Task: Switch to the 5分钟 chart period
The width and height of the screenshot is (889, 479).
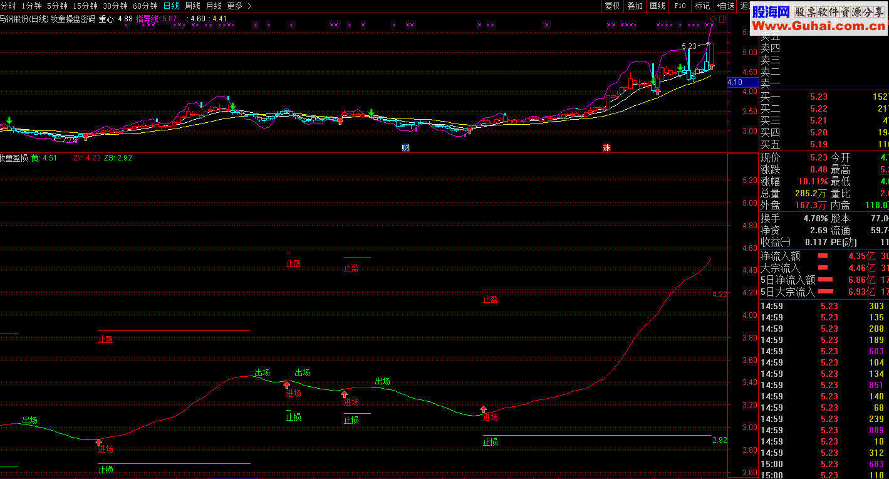Action: 57,6
